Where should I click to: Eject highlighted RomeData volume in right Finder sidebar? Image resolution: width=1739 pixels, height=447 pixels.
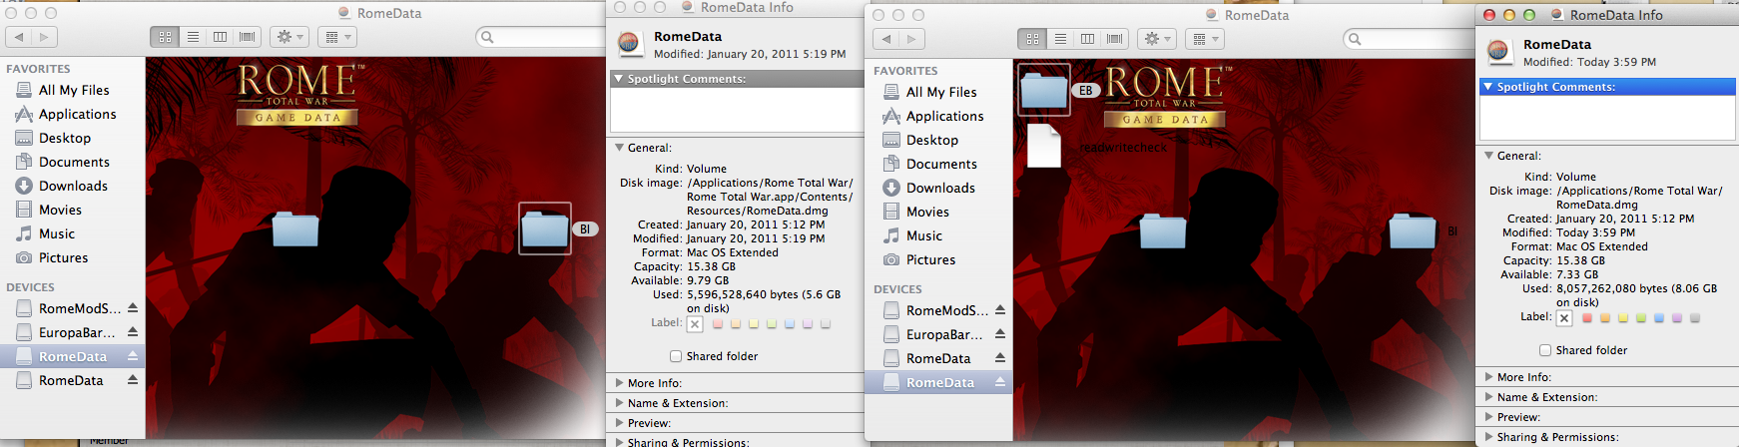tap(1000, 382)
